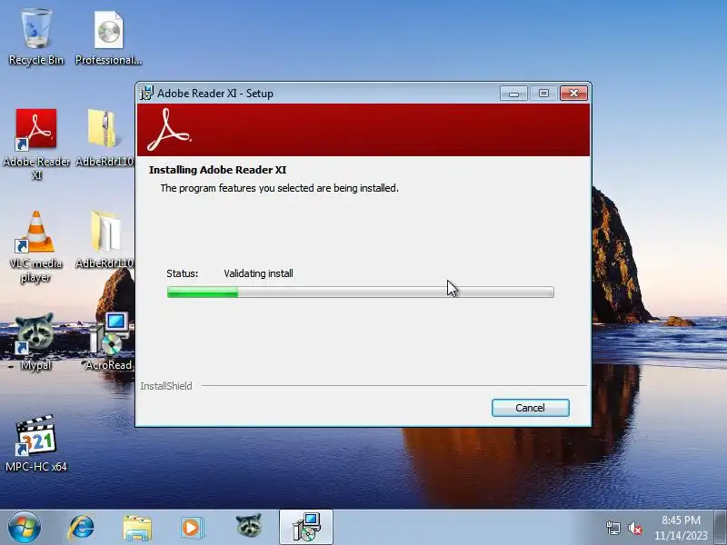The height and width of the screenshot is (545, 727).
Task: Open the Windows Start menu orb
Action: pyautogui.click(x=25, y=528)
